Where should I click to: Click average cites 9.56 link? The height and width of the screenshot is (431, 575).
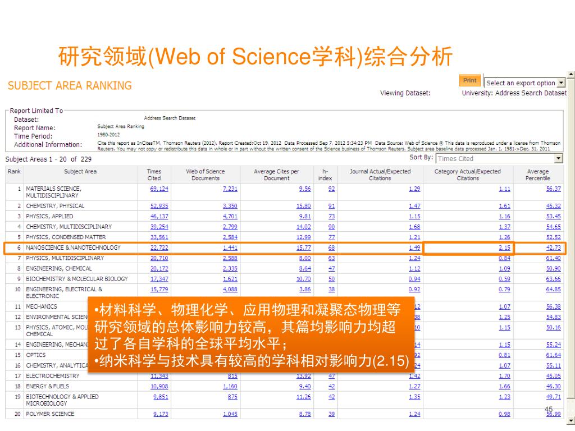[305, 189]
